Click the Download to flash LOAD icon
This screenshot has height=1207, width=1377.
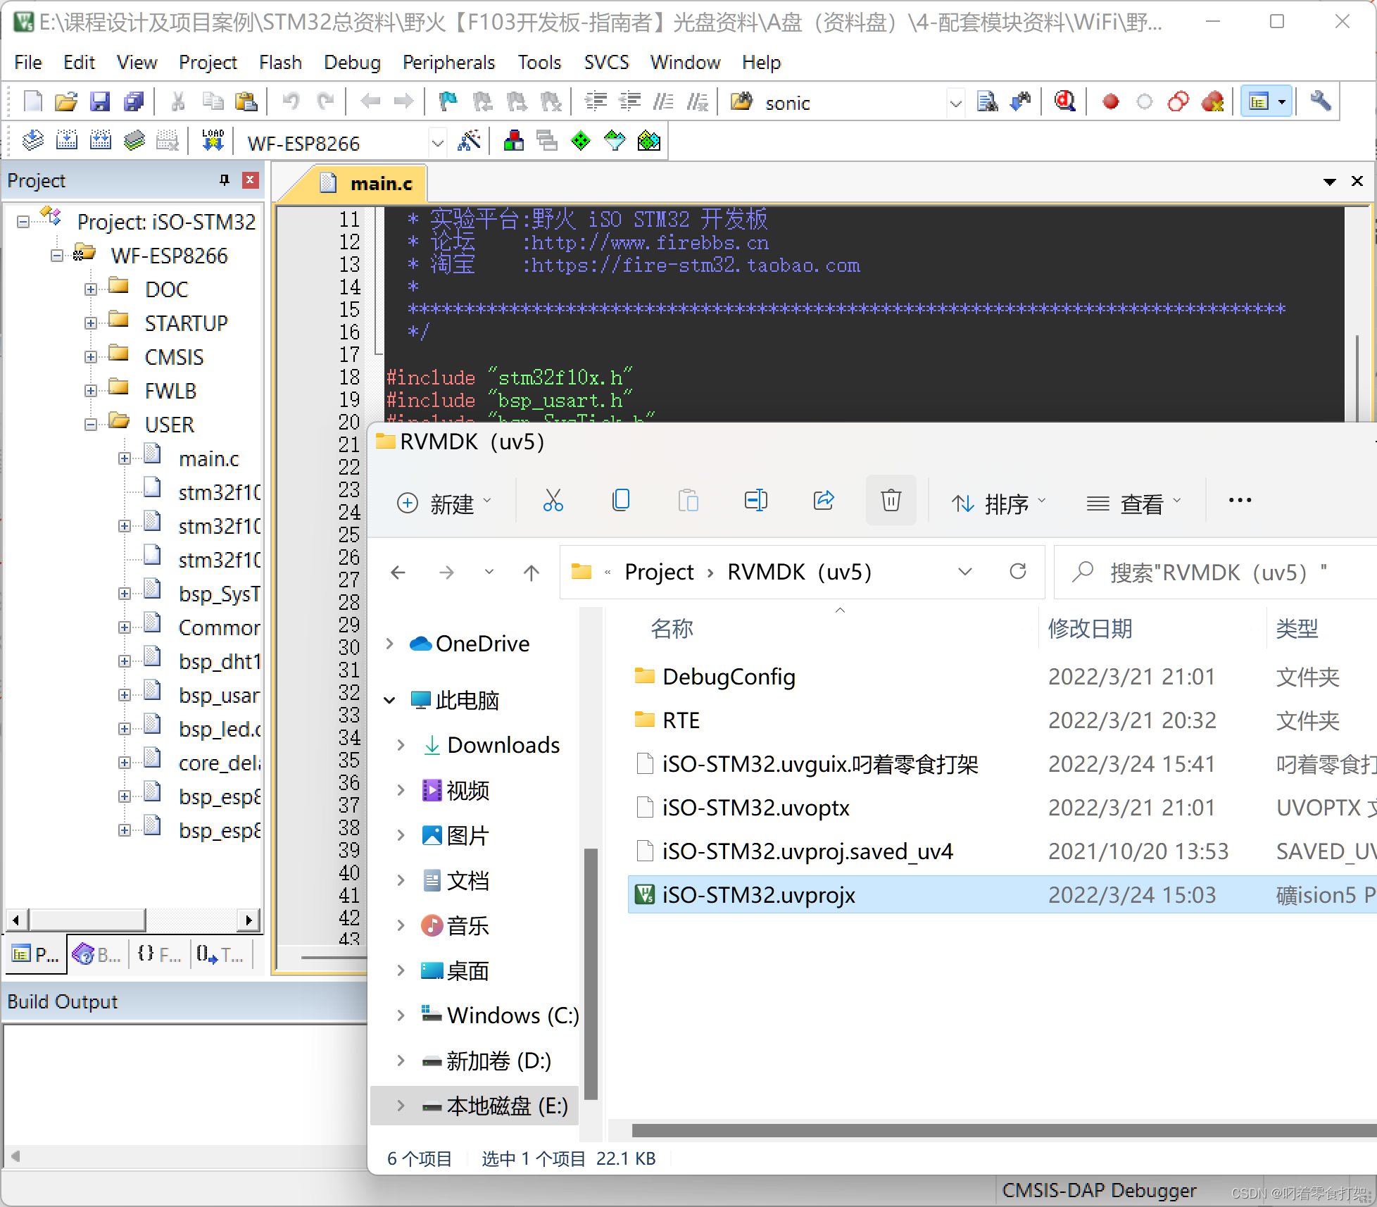[213, 142]
